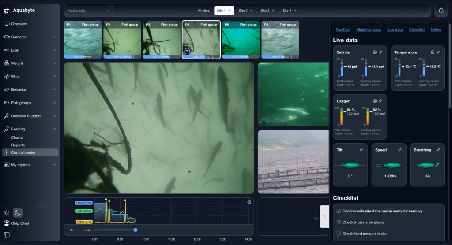Switch to light mode sun icon
The image size is (452, 245).
click(7, 213)
